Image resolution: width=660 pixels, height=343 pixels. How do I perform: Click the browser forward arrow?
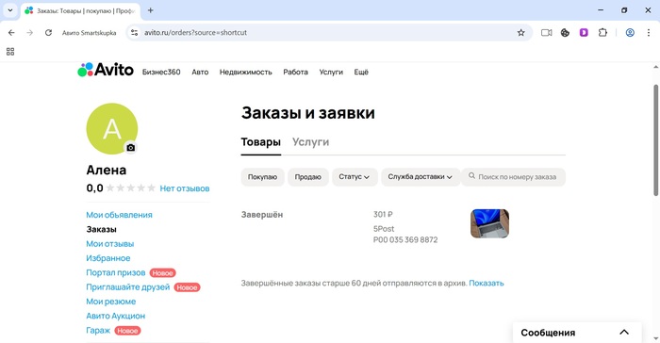(x=30, y=32)
